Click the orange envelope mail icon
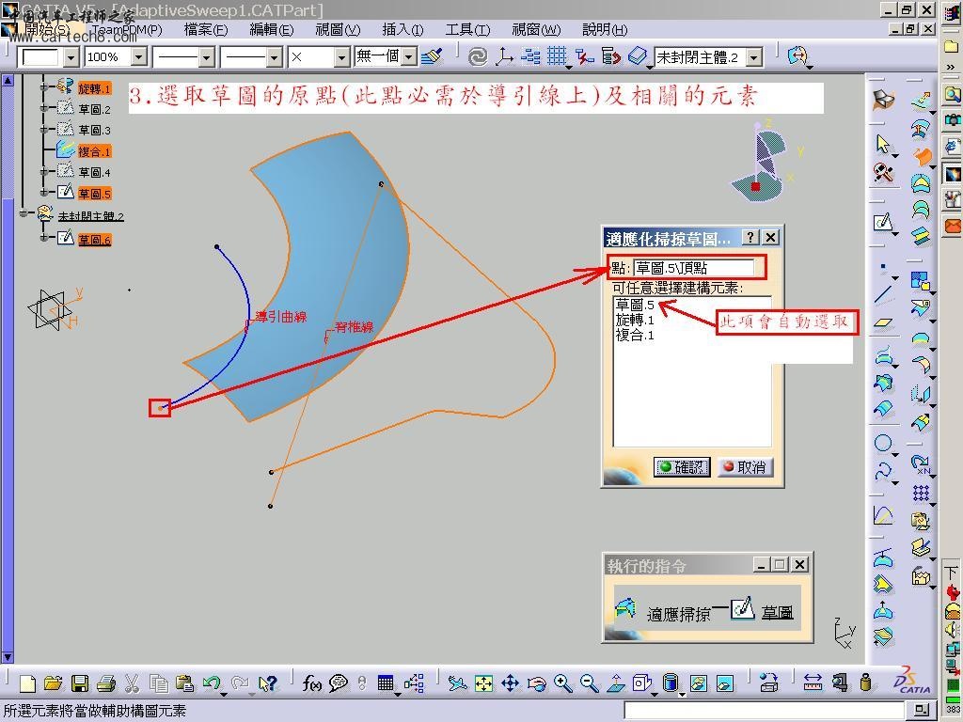 953,226
